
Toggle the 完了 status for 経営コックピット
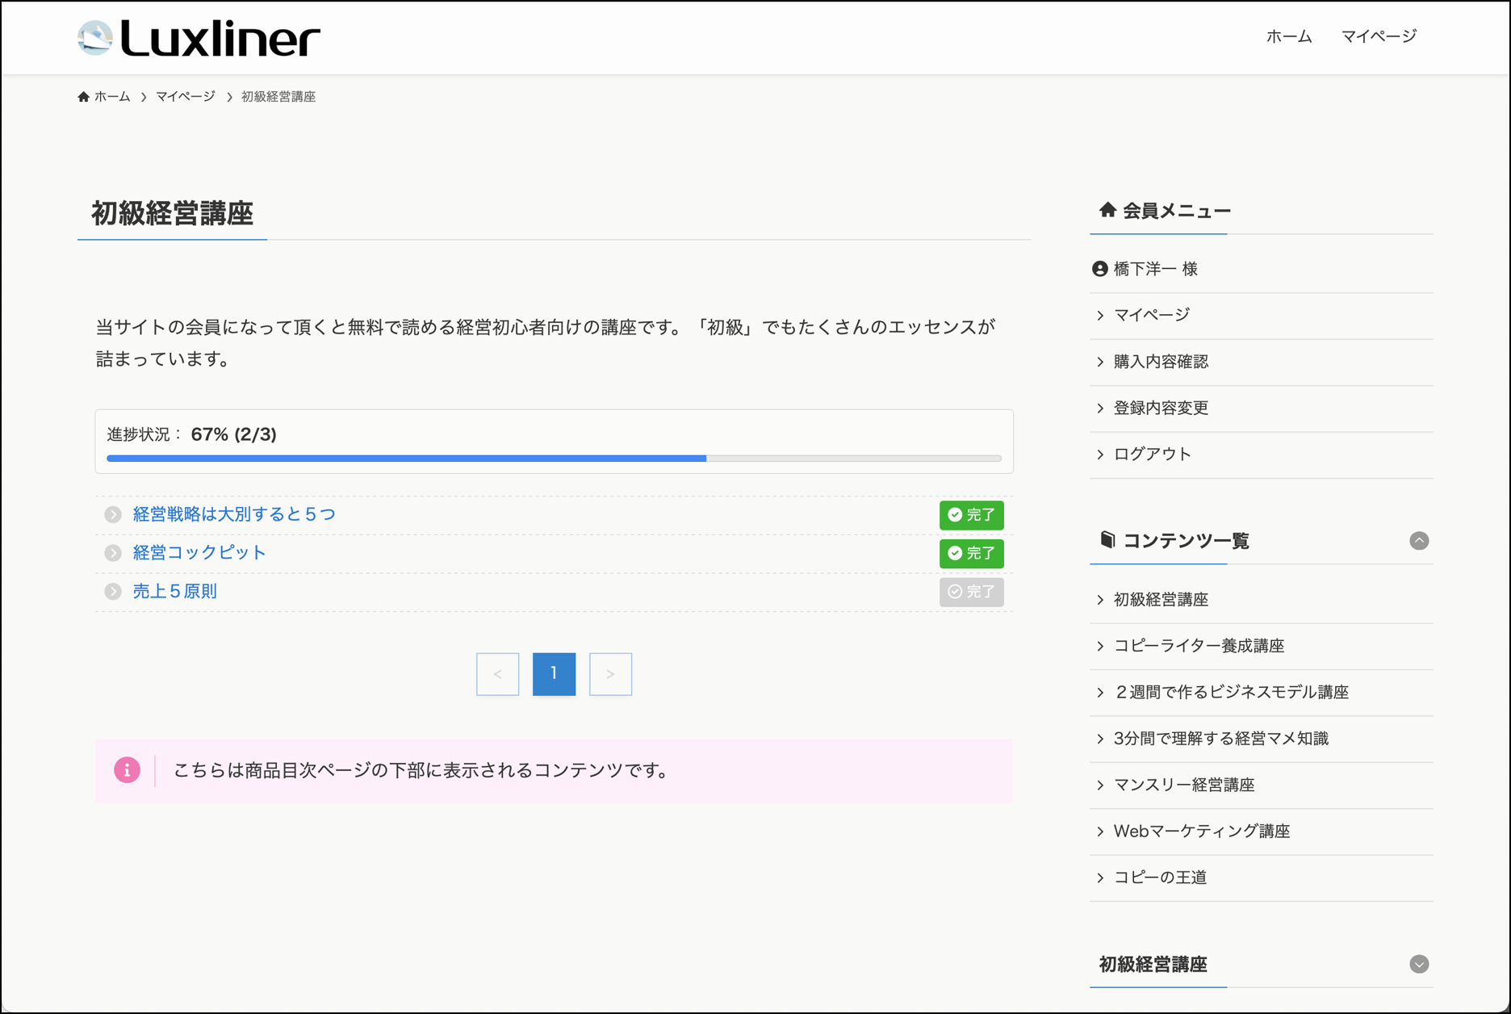(x=971, y=553)
